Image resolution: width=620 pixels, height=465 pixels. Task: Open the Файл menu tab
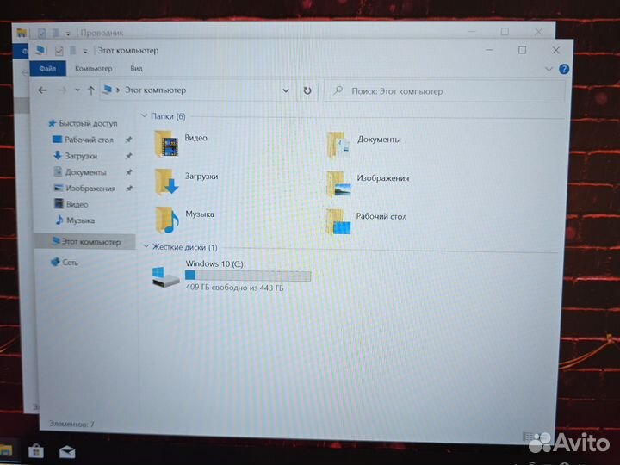coord(48,68)
